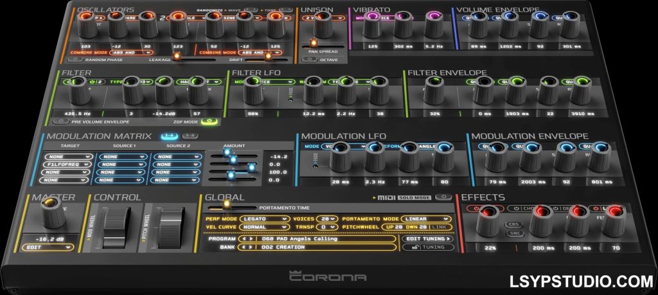
Task: Toggle the CRS effects button
Action: coord(514,225)
